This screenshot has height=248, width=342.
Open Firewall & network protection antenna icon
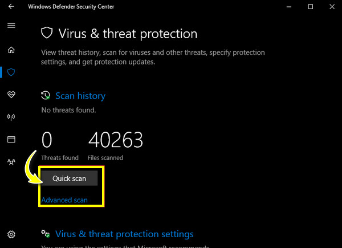(x=11, y=117)
